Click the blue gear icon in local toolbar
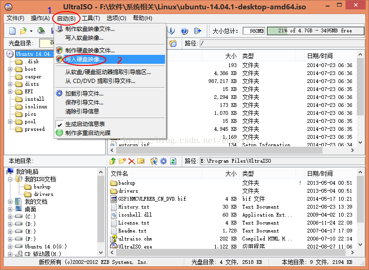The height and width of the screenshot is (270, 369). 163,161
